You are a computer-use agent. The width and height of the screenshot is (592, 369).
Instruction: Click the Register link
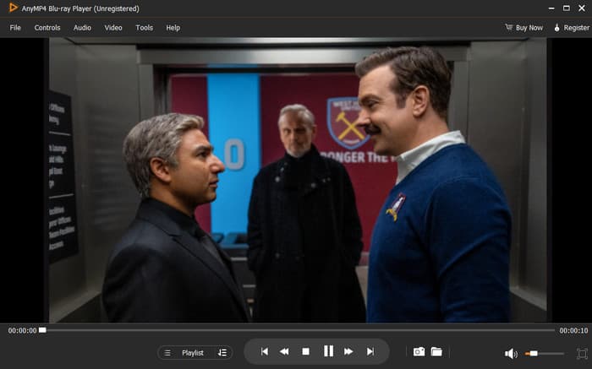[572, 28]
